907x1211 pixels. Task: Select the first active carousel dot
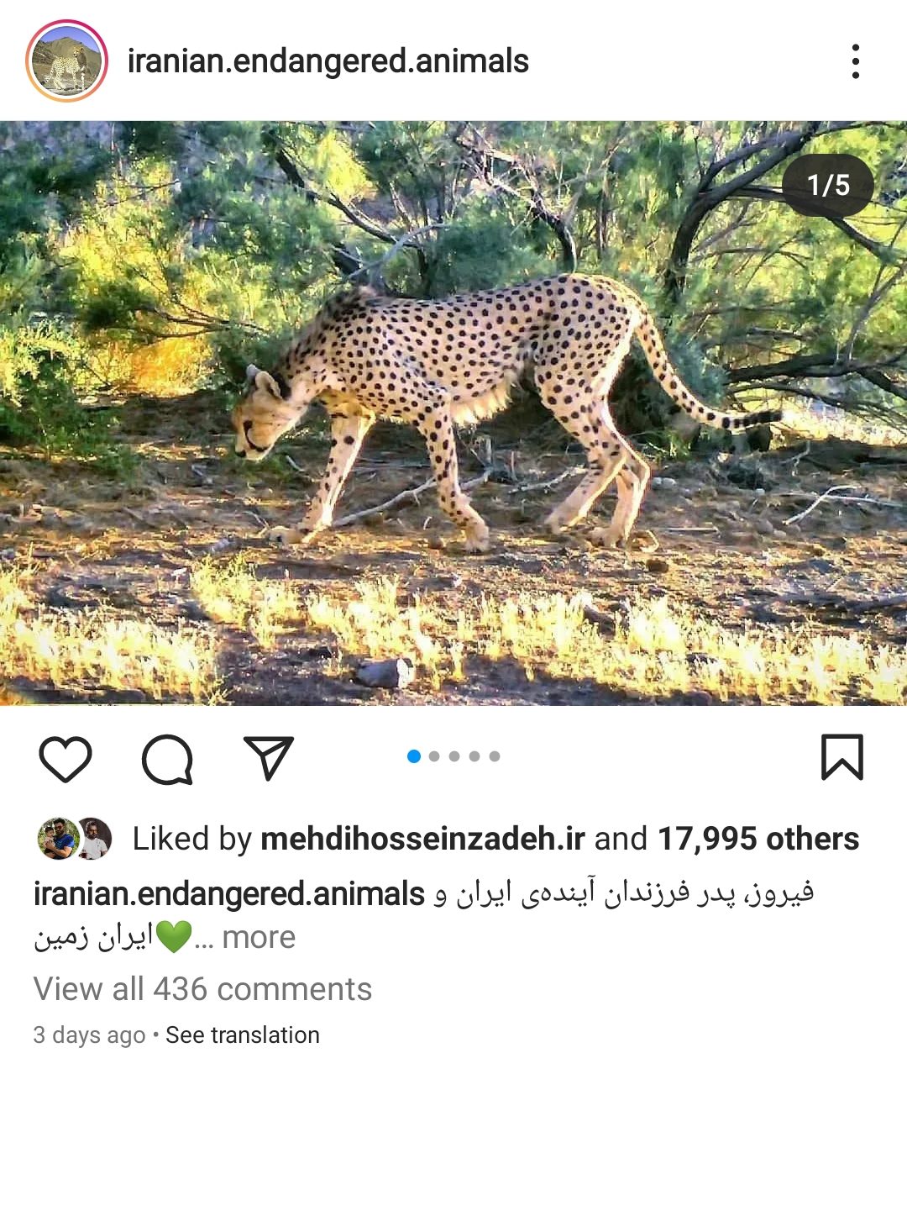click(414, 756)
